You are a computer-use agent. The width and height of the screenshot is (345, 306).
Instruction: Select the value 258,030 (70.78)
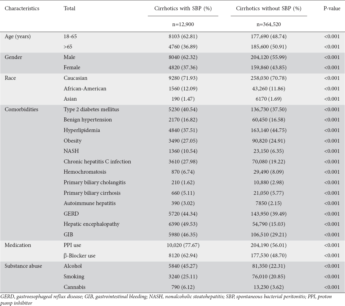click(x=269, y=78)
